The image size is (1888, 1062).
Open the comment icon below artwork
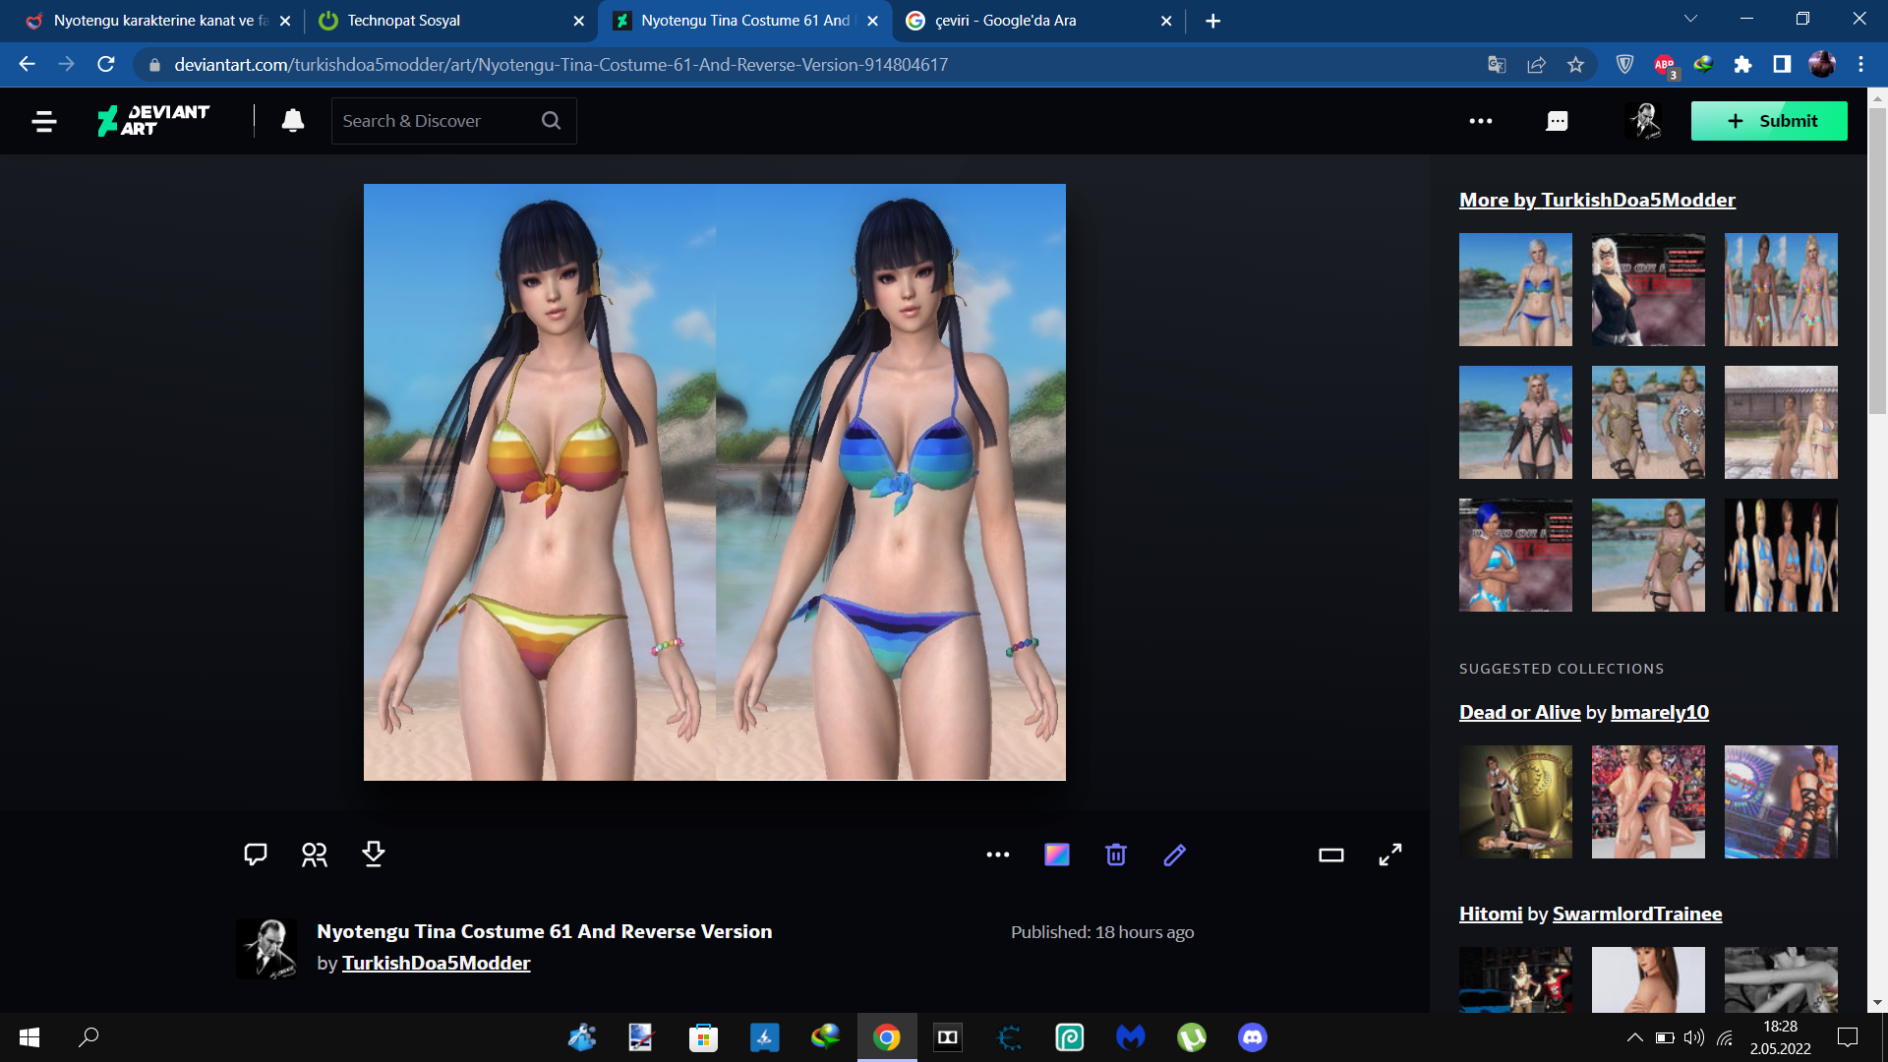coord(256,855)
